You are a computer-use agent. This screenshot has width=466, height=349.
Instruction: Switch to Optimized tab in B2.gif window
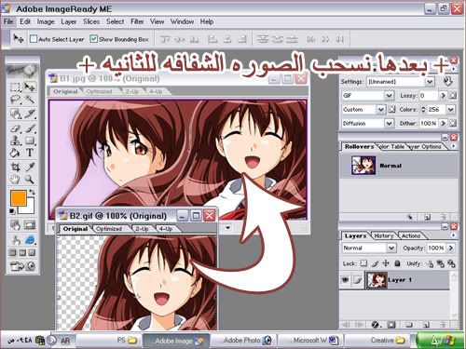click(x=109, y=229)
